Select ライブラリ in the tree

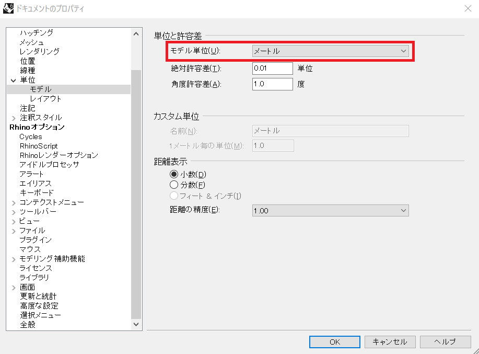[34, 278]
